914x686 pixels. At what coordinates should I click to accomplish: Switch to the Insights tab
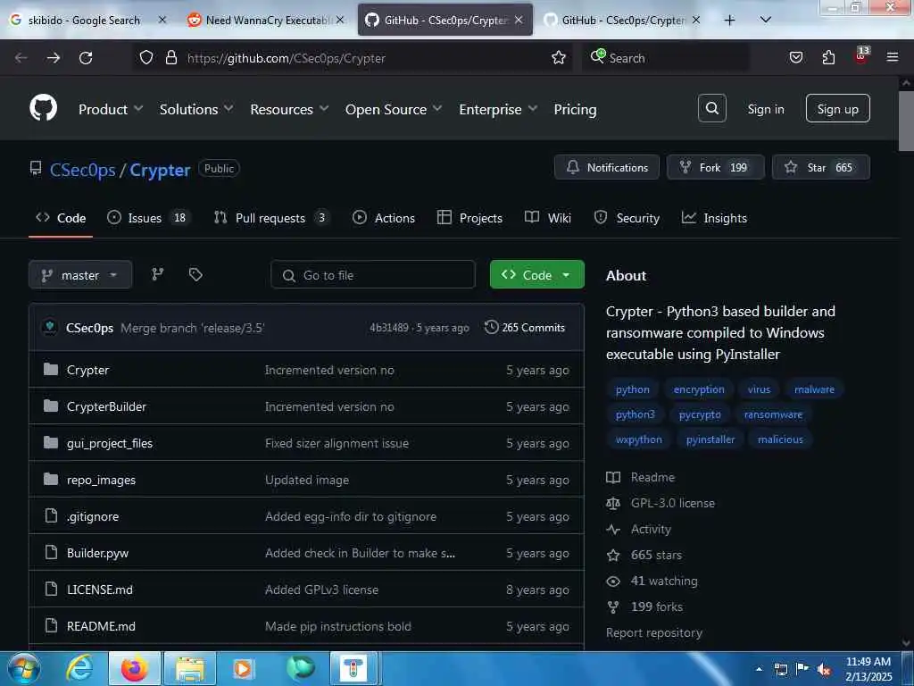(714, 218)
